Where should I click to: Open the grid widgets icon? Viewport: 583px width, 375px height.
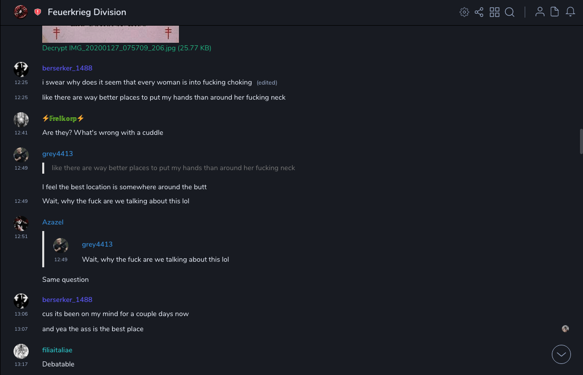[495, 12]
